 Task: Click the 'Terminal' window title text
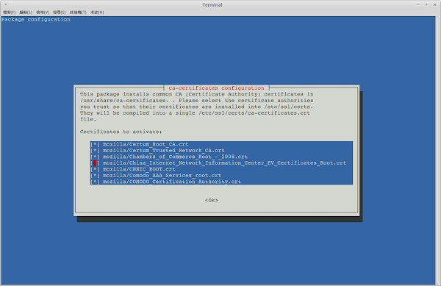[212, 5]
